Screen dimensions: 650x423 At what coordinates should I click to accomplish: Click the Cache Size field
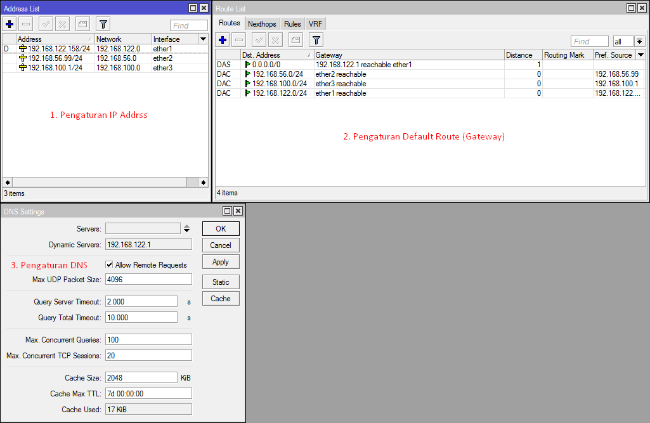click(x=141, y=378)
